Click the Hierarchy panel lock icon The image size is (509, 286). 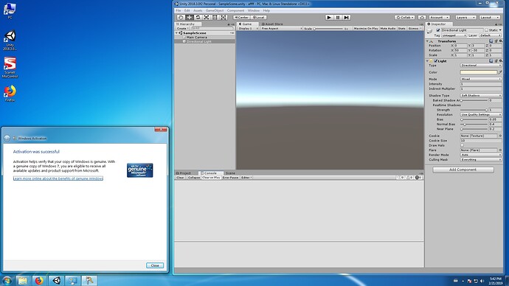click(229, 24)
